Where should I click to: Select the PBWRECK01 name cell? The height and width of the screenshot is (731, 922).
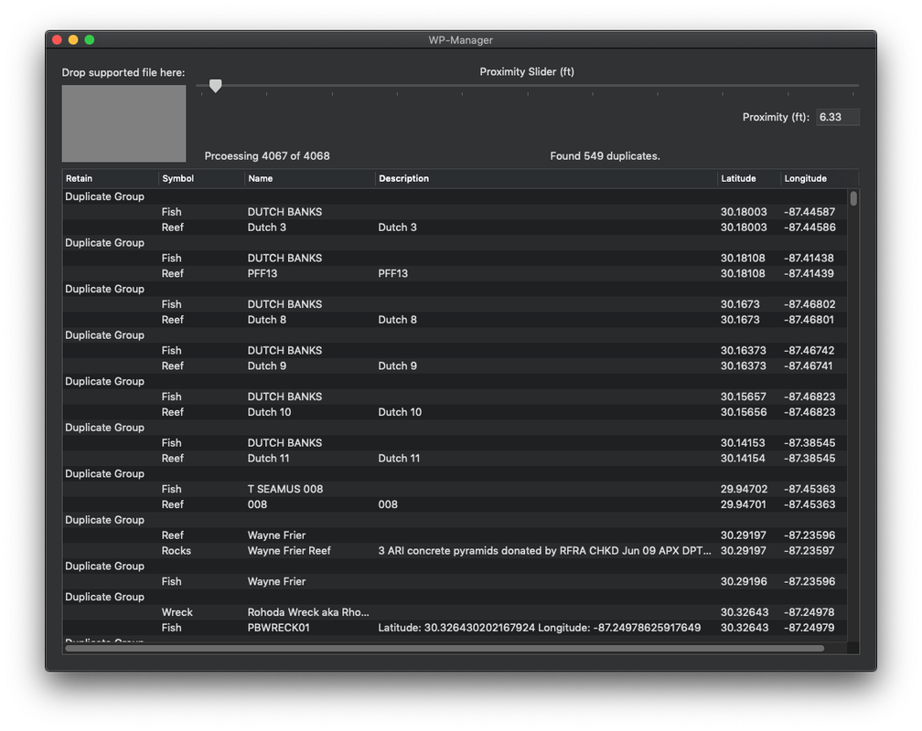(279, 628)
